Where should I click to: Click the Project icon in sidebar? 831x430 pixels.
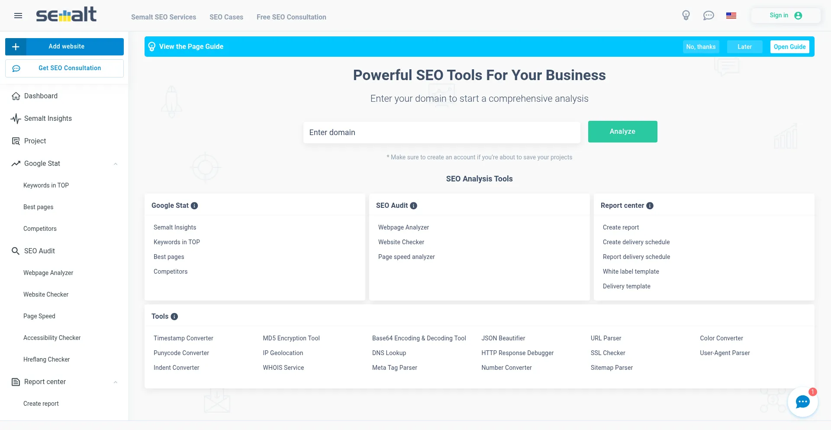pyautogui.click(x=16, y=141)
